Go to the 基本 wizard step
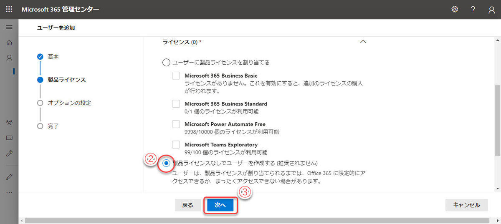 [x=53, y=56]
